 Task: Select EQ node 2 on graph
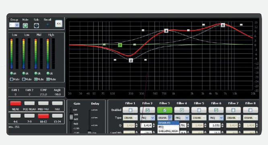pos(131,60)
